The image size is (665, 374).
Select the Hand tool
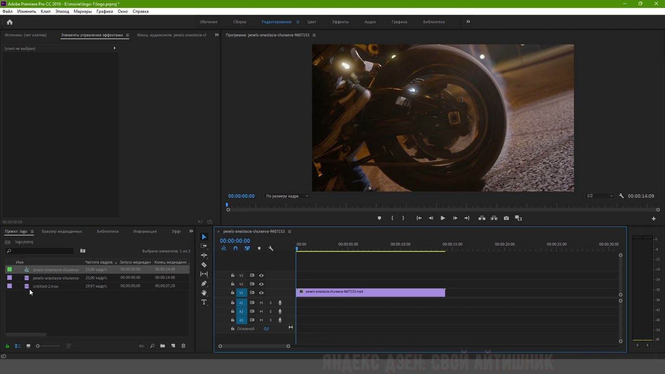(204, 293)
